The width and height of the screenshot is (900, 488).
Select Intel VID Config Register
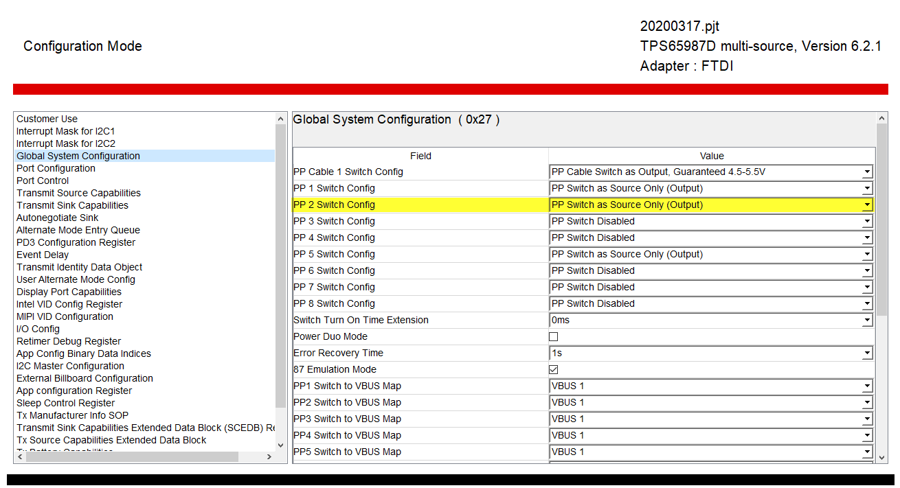[x=69, y=304]
